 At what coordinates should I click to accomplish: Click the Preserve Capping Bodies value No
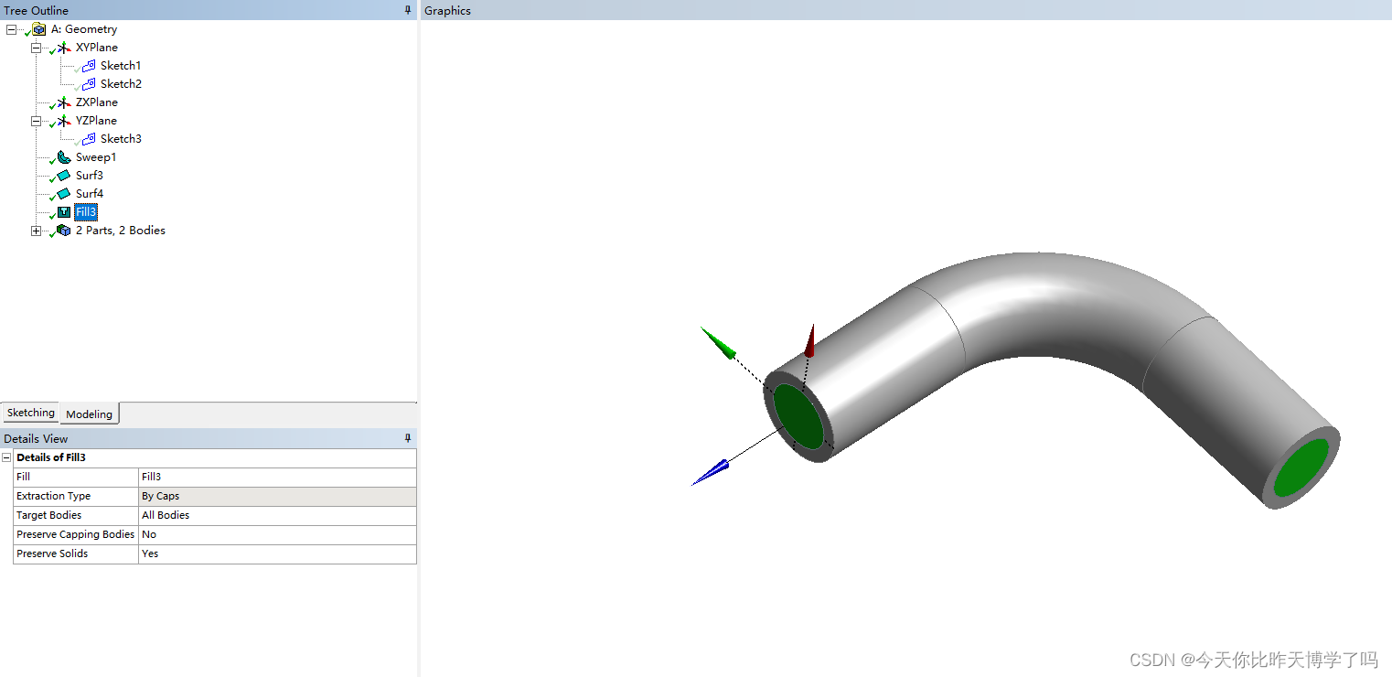(x=148, y=534)
